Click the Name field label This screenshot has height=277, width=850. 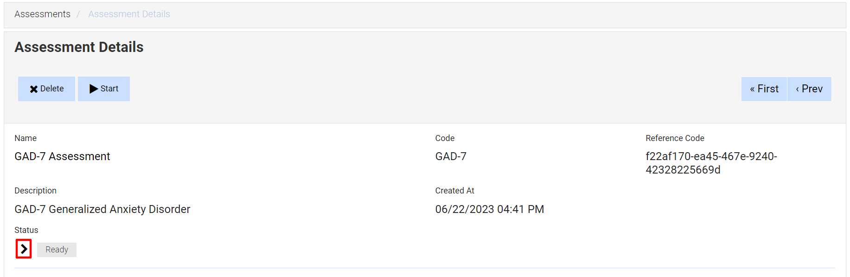(26, 138)
